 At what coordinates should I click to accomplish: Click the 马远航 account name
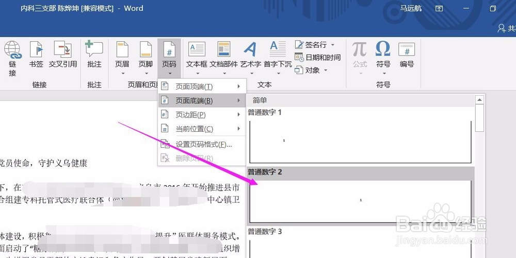coord(411,9)
